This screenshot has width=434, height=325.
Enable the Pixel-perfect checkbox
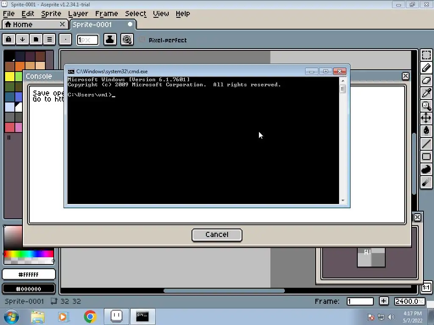142,39
